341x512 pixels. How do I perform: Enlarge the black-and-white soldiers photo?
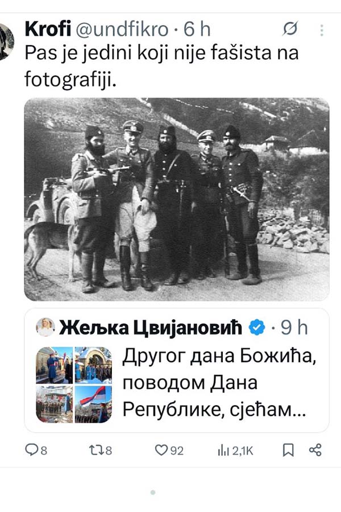[x=177, y=199]
